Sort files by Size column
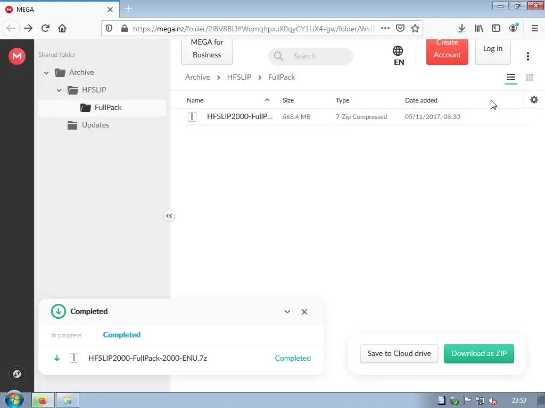Image resolution: width=545 pixels, height=408 pixels. 288,100
